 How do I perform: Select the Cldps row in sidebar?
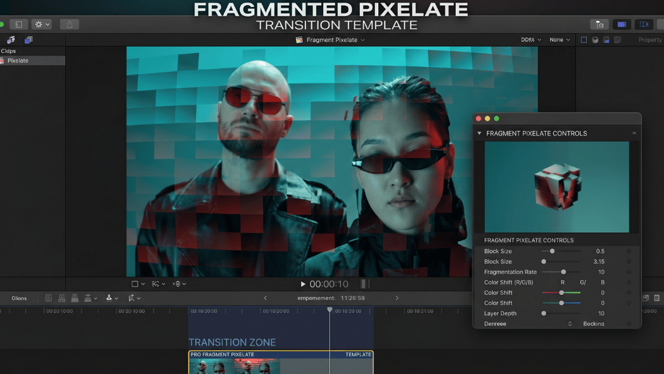pyautogui.click(x=33, y=51)
